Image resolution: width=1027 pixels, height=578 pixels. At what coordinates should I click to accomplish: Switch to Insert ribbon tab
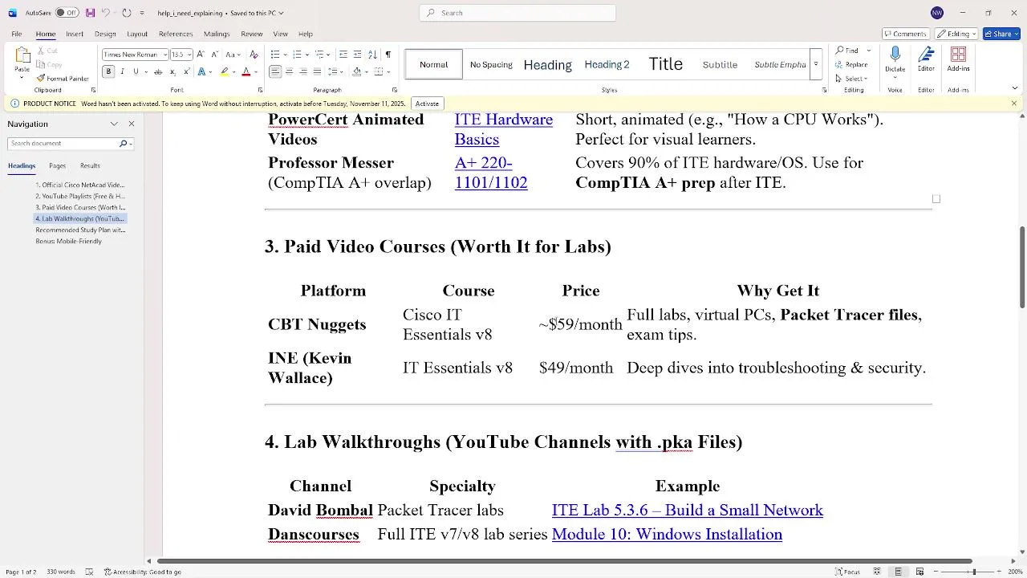pyautogui.click(x=75, y=34)
